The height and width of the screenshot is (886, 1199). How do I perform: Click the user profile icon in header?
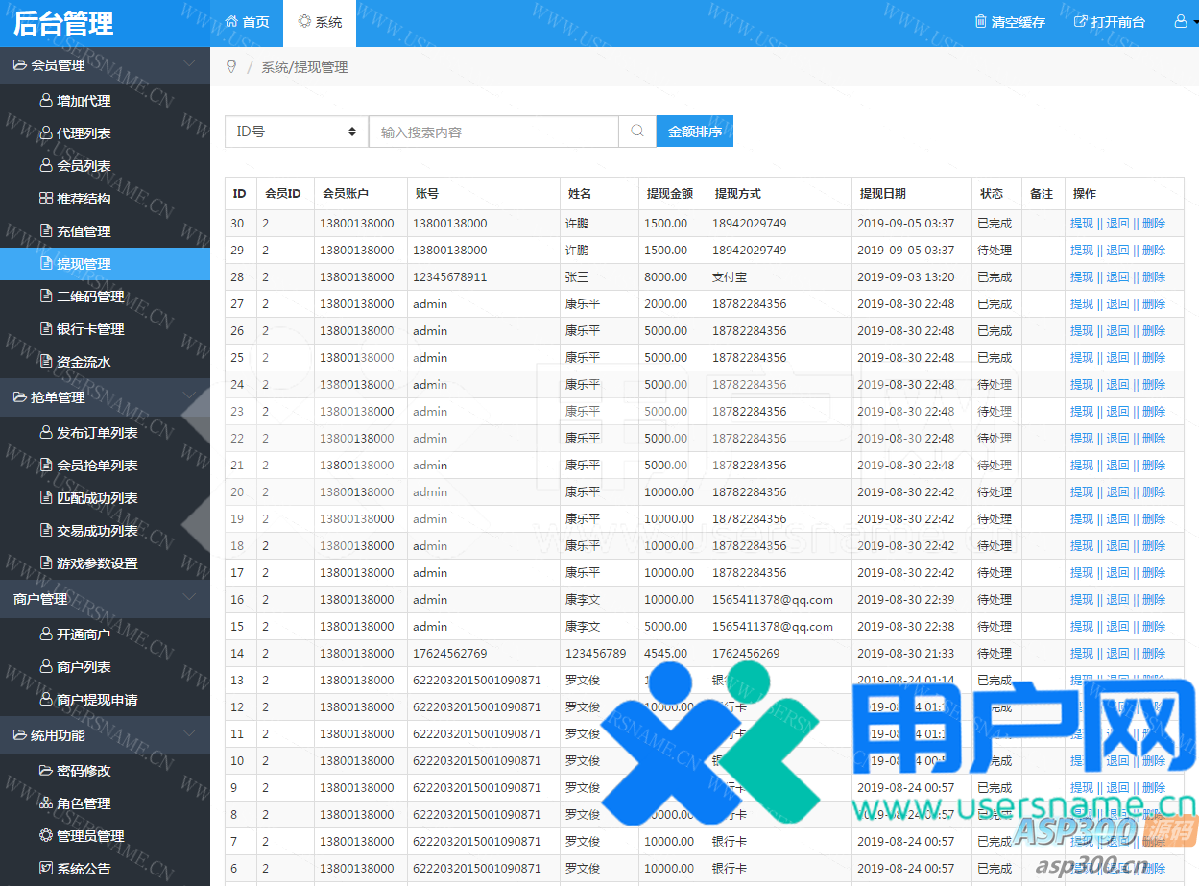pyautogui.click(x=1181, y=22)
